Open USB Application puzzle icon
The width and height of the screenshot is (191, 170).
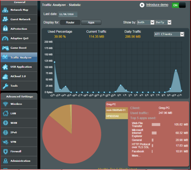pos(5,67)
